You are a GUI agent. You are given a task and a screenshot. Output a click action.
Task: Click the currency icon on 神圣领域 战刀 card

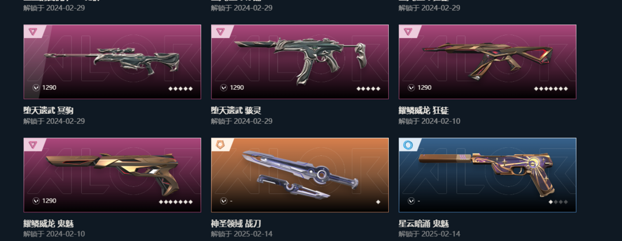click(223, 201)
